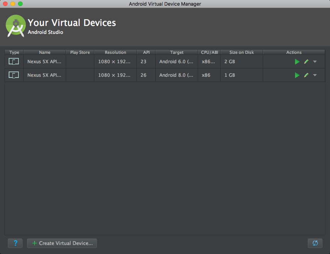Select the Android 8.0 device row name
Screen dimensions: 330x254
tap(44, 75)
